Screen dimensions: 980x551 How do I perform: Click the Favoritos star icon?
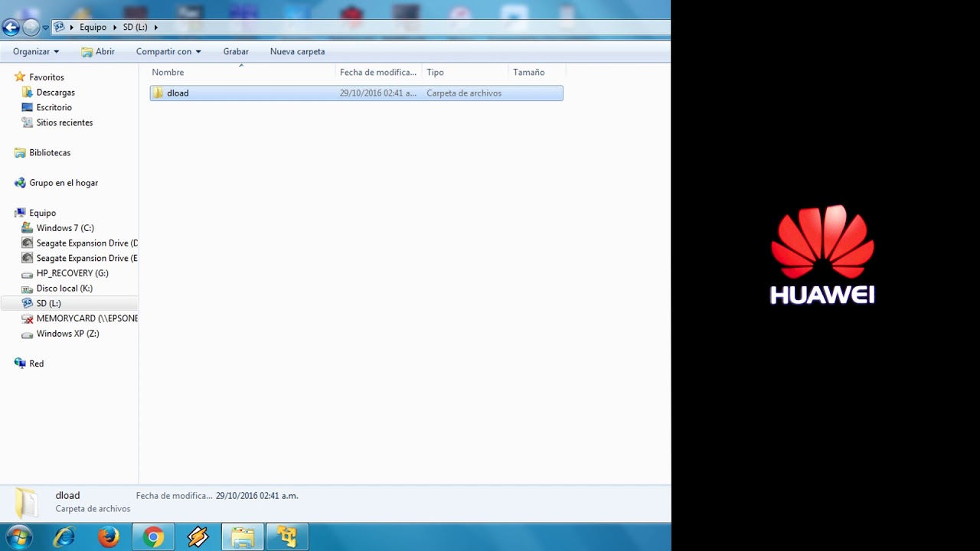point(20,77)
